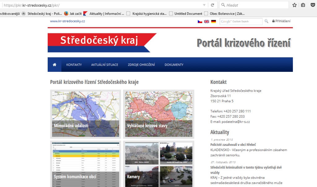Switch language with the British flag
The width and height of the screenshot is (317, 187).
(206, 21)
